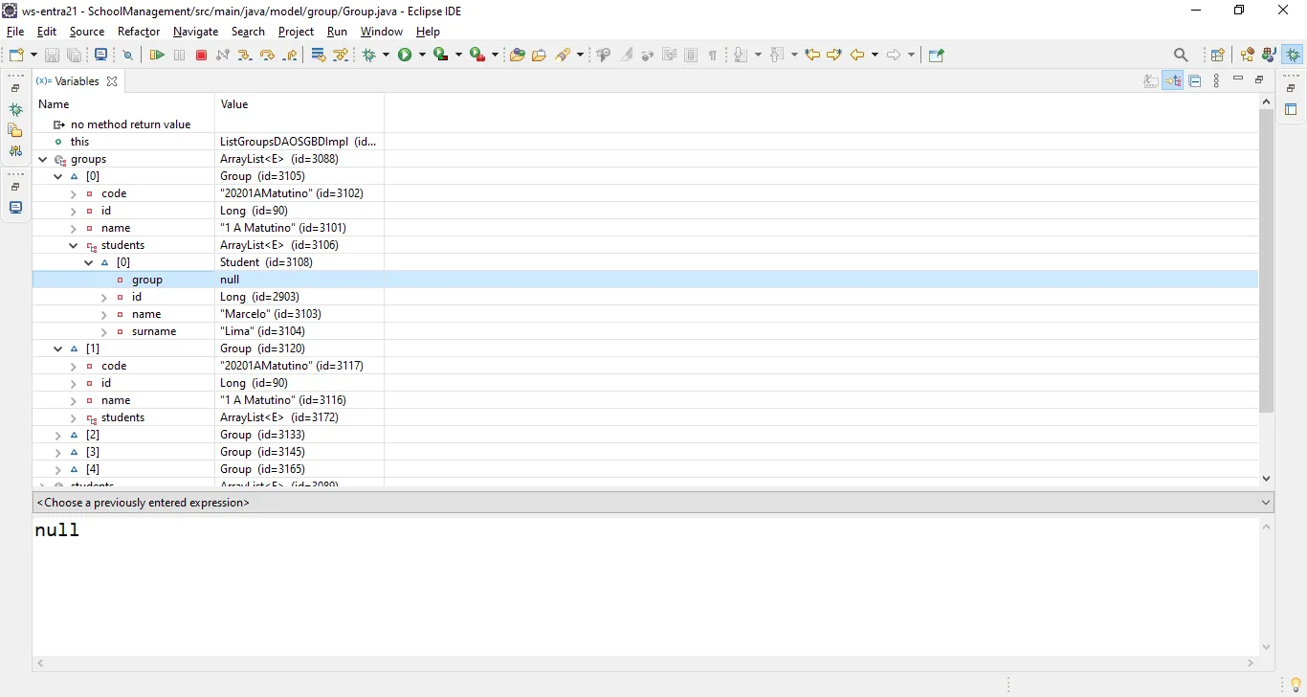Open the Refactor menu

click(139, 32)
